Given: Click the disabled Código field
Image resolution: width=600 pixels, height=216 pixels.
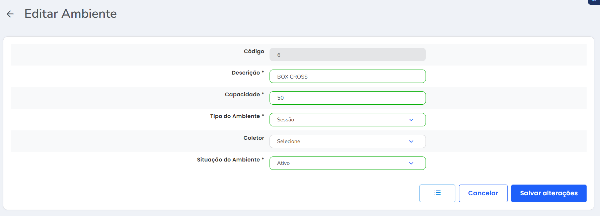Looking at the screenshot, I should click(x=347, y=55).
